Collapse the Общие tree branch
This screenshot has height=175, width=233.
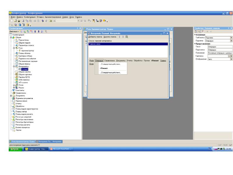[11, 37]
